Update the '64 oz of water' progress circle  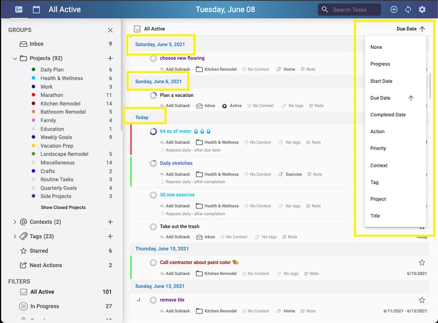tap(153, 131)
